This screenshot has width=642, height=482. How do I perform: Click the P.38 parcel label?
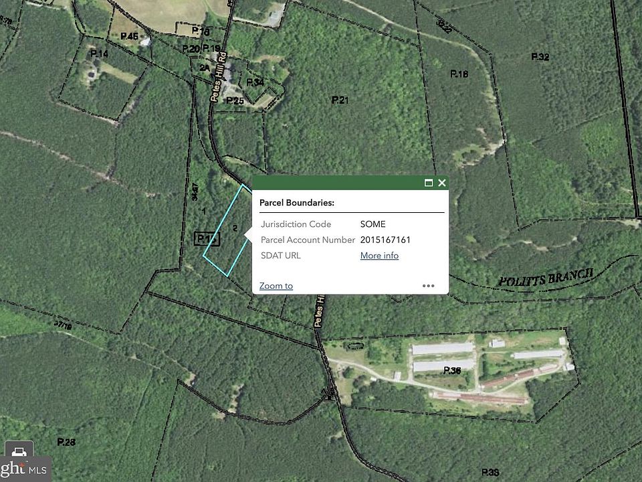tap(490, 472)
